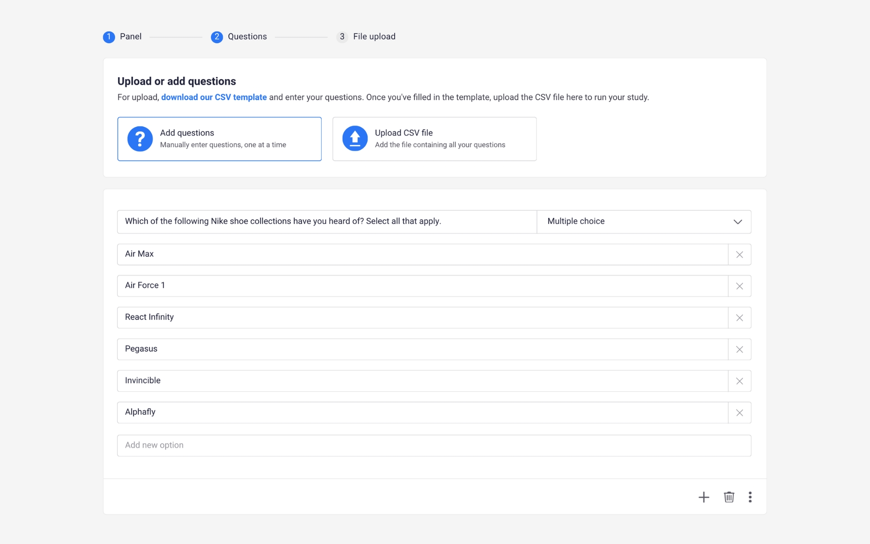Screen dimensions: 870x544
Task: Select the Add questions card
Action: 219,139
